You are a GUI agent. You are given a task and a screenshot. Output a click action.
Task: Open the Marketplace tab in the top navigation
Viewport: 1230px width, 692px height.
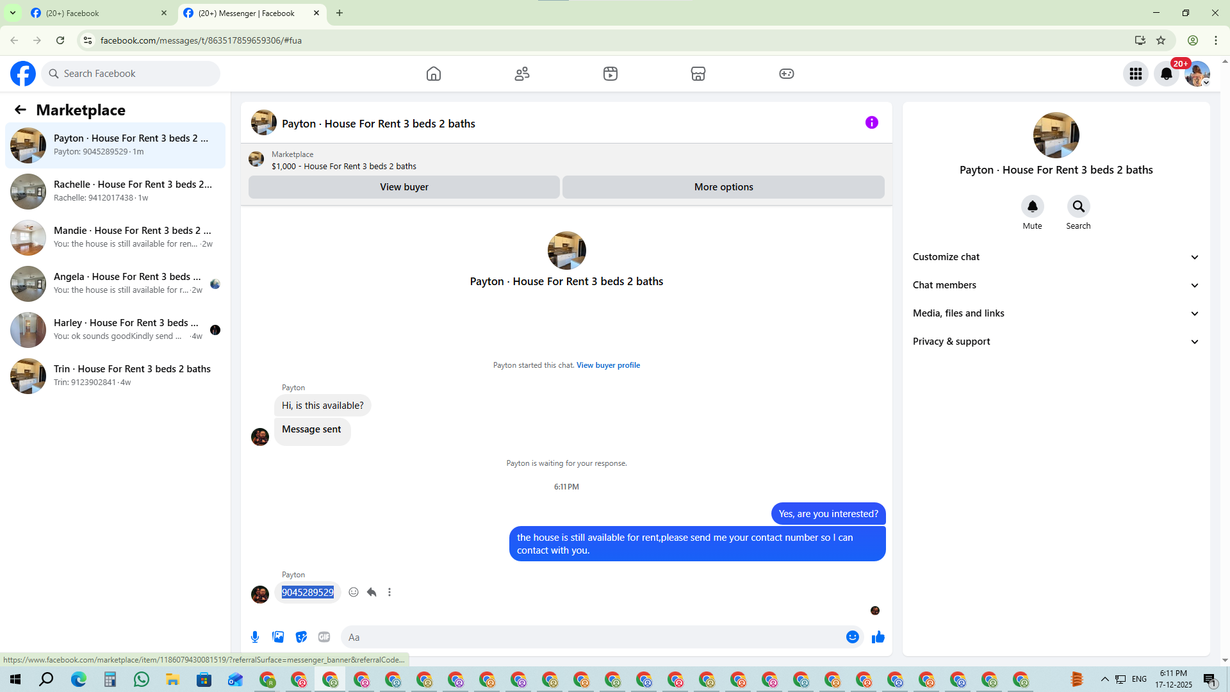click(698, 74)
